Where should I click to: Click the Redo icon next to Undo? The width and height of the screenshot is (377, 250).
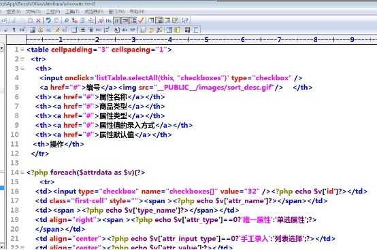[56, 20]
